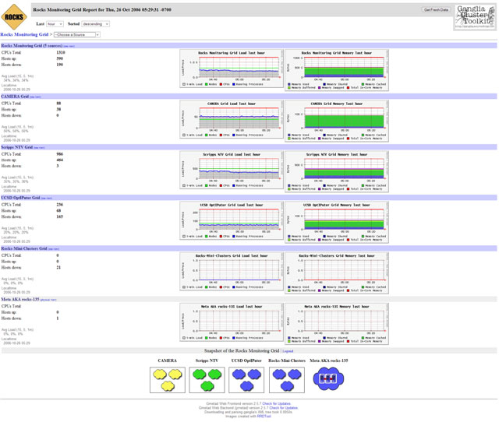Viewport: 499px width, 422px height.
Task: Open Meta AKA rocks-135 Load last hour graph
Action: tap(232, 322)
